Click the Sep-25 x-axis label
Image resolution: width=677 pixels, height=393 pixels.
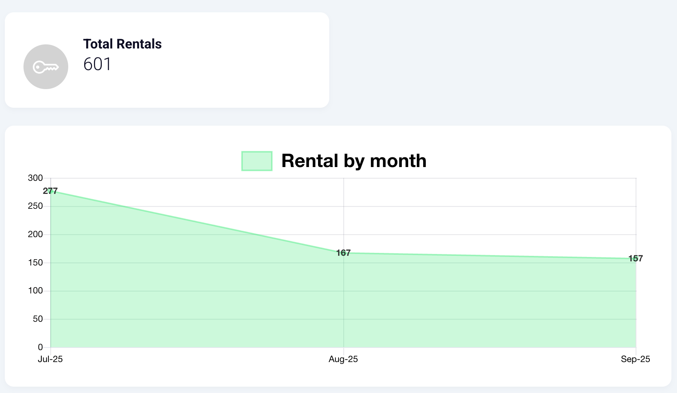point(635,359)
